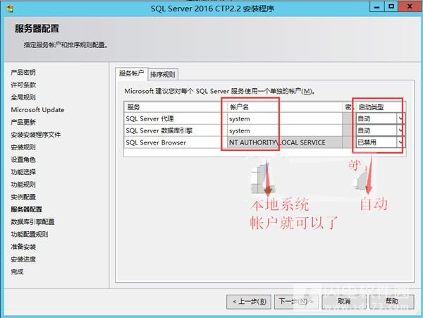Select the 完成 step in sidebar
423x318 pixels.
coord(17,271)
